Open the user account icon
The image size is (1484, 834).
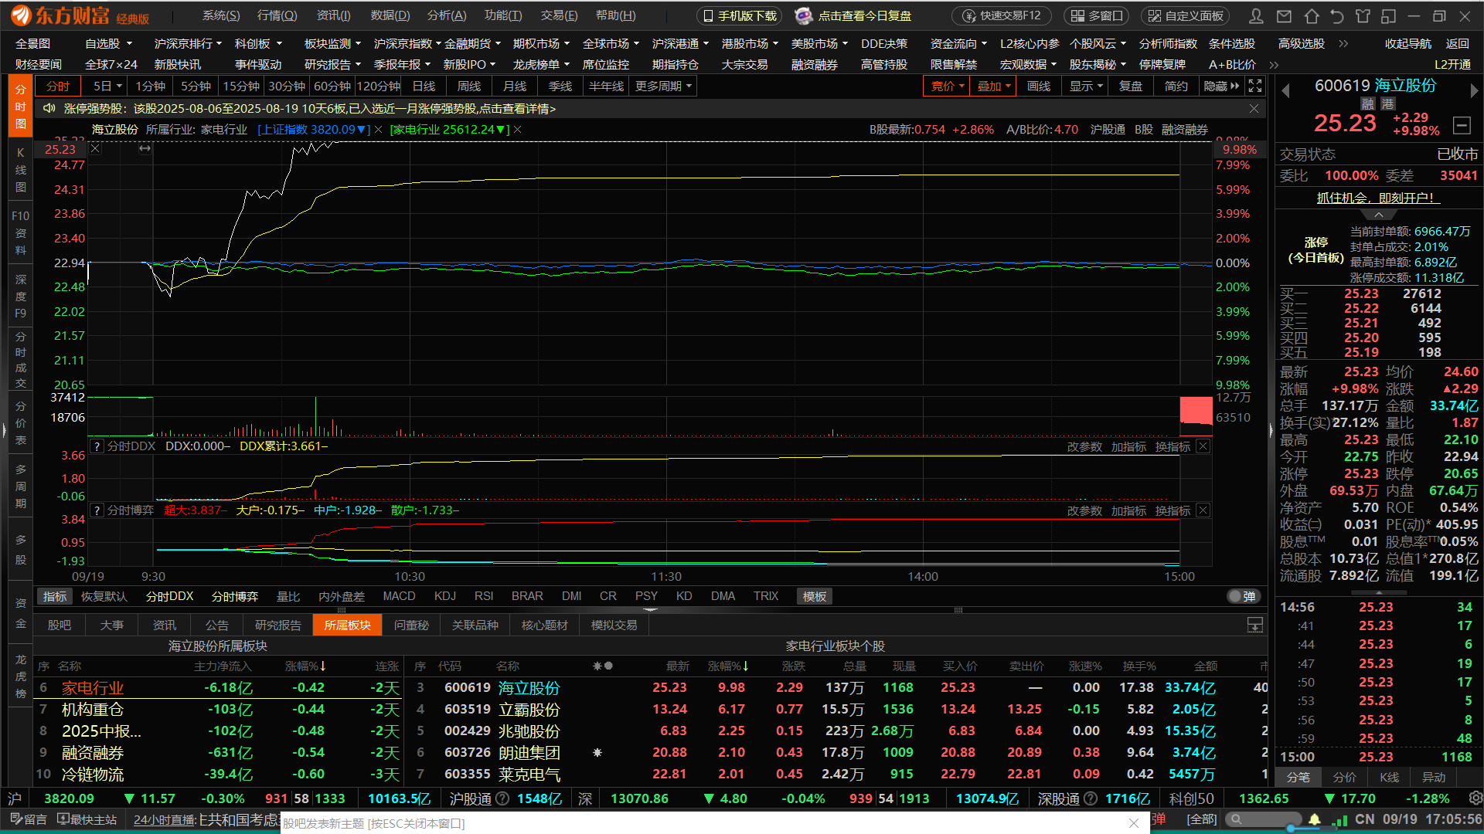(1257, 15)
